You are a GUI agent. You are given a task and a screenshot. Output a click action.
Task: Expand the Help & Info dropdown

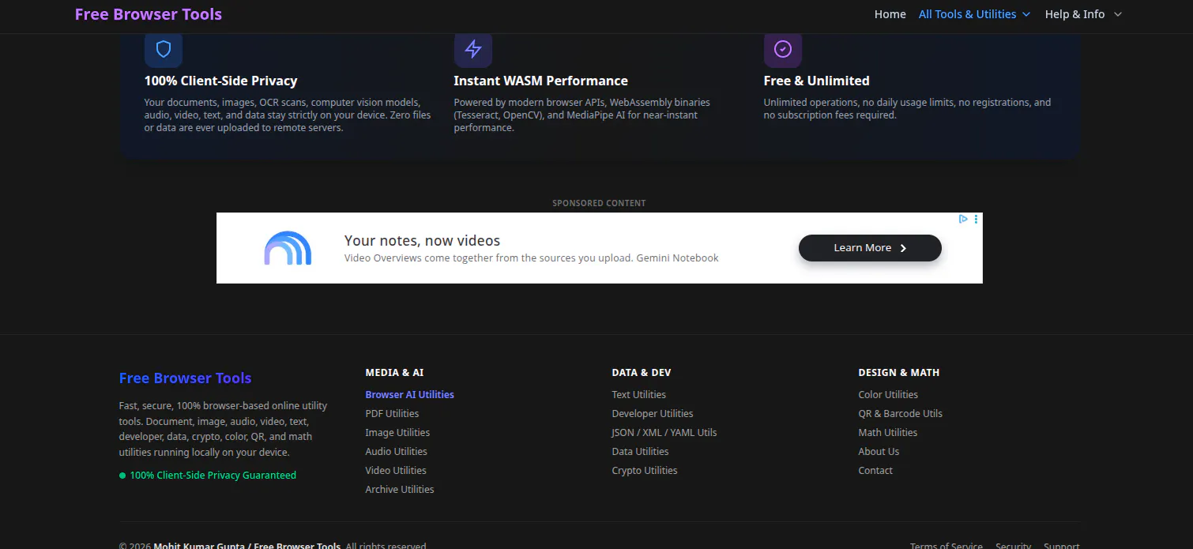click(x=1083, y=14)
